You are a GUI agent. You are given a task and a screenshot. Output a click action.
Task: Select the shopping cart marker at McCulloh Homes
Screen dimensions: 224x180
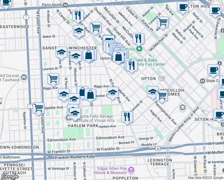tap(162, 95)
